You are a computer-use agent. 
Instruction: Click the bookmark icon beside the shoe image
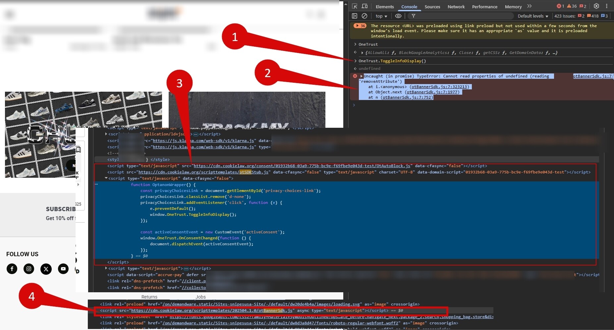pyautogui.click(x=78, y=150)
